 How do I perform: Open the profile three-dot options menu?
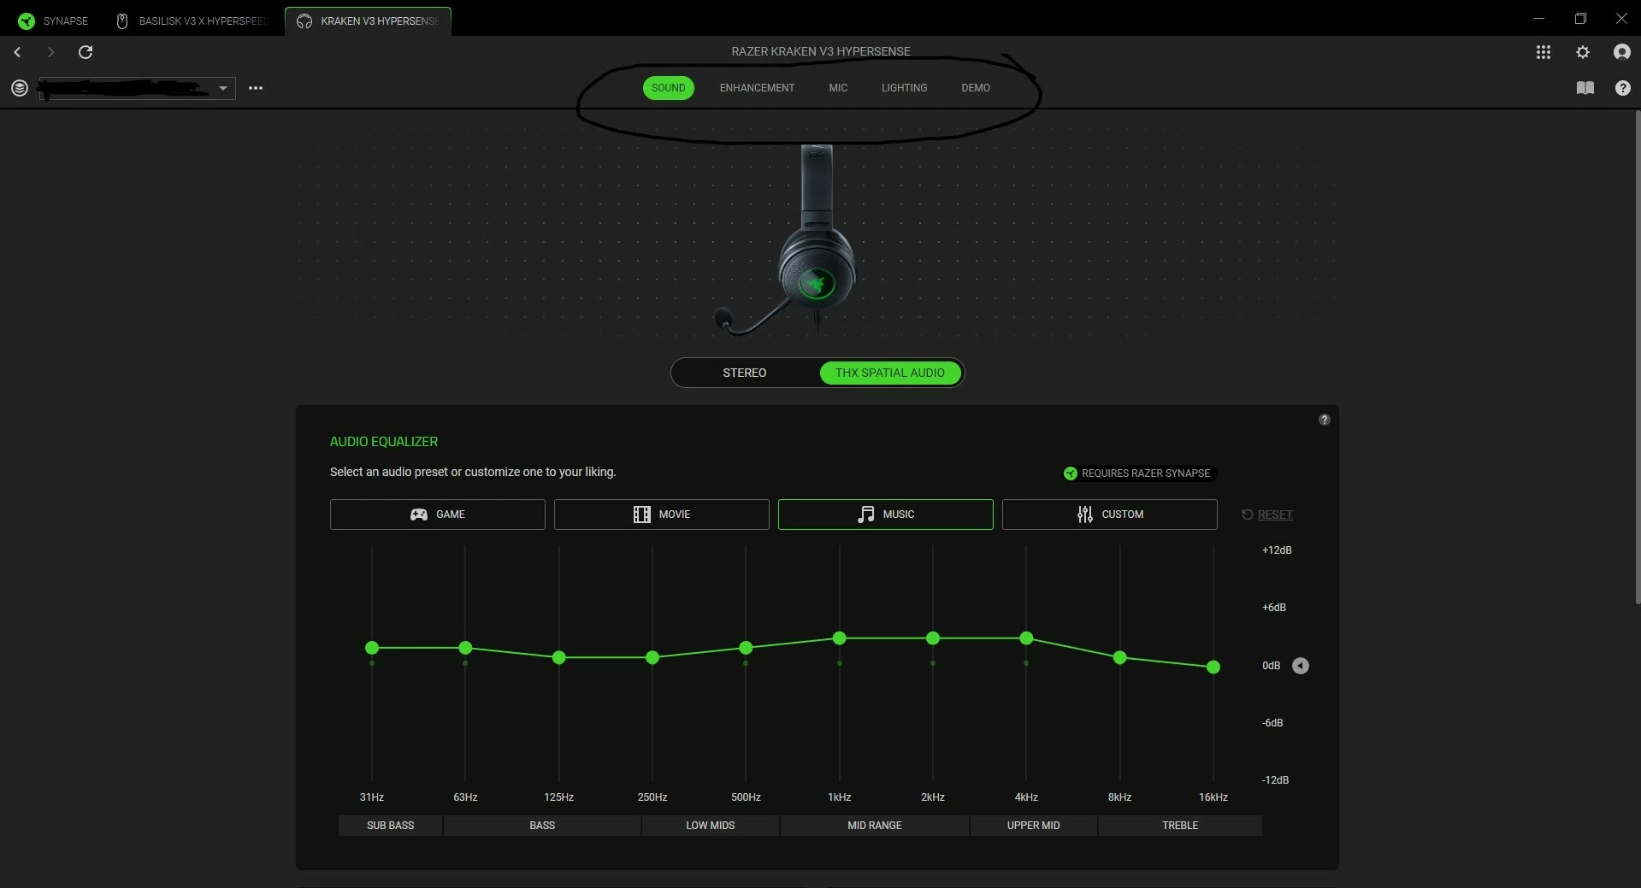coord(256,88)
